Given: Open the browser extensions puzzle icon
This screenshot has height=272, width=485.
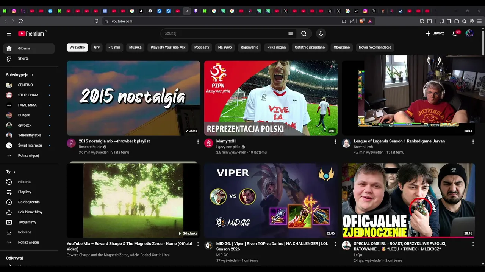Looking at the screenshot, I should click(422, 21).
